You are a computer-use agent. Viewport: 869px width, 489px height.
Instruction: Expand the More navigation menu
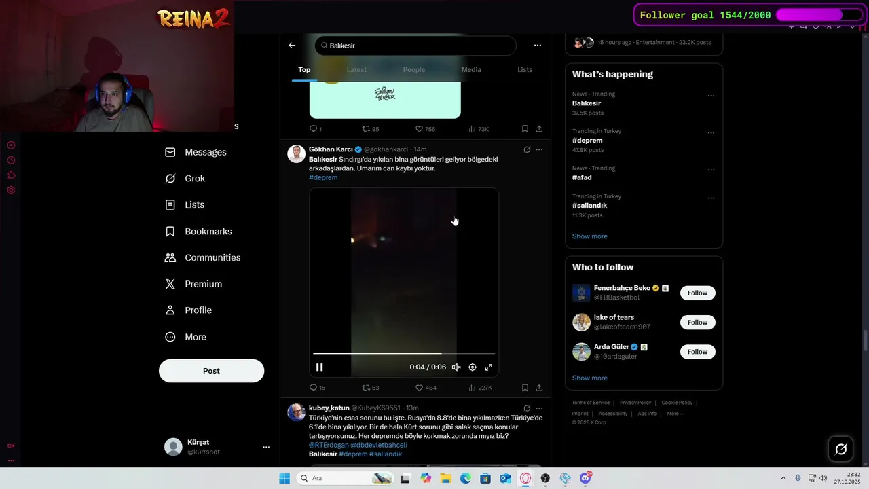[187, 337]
